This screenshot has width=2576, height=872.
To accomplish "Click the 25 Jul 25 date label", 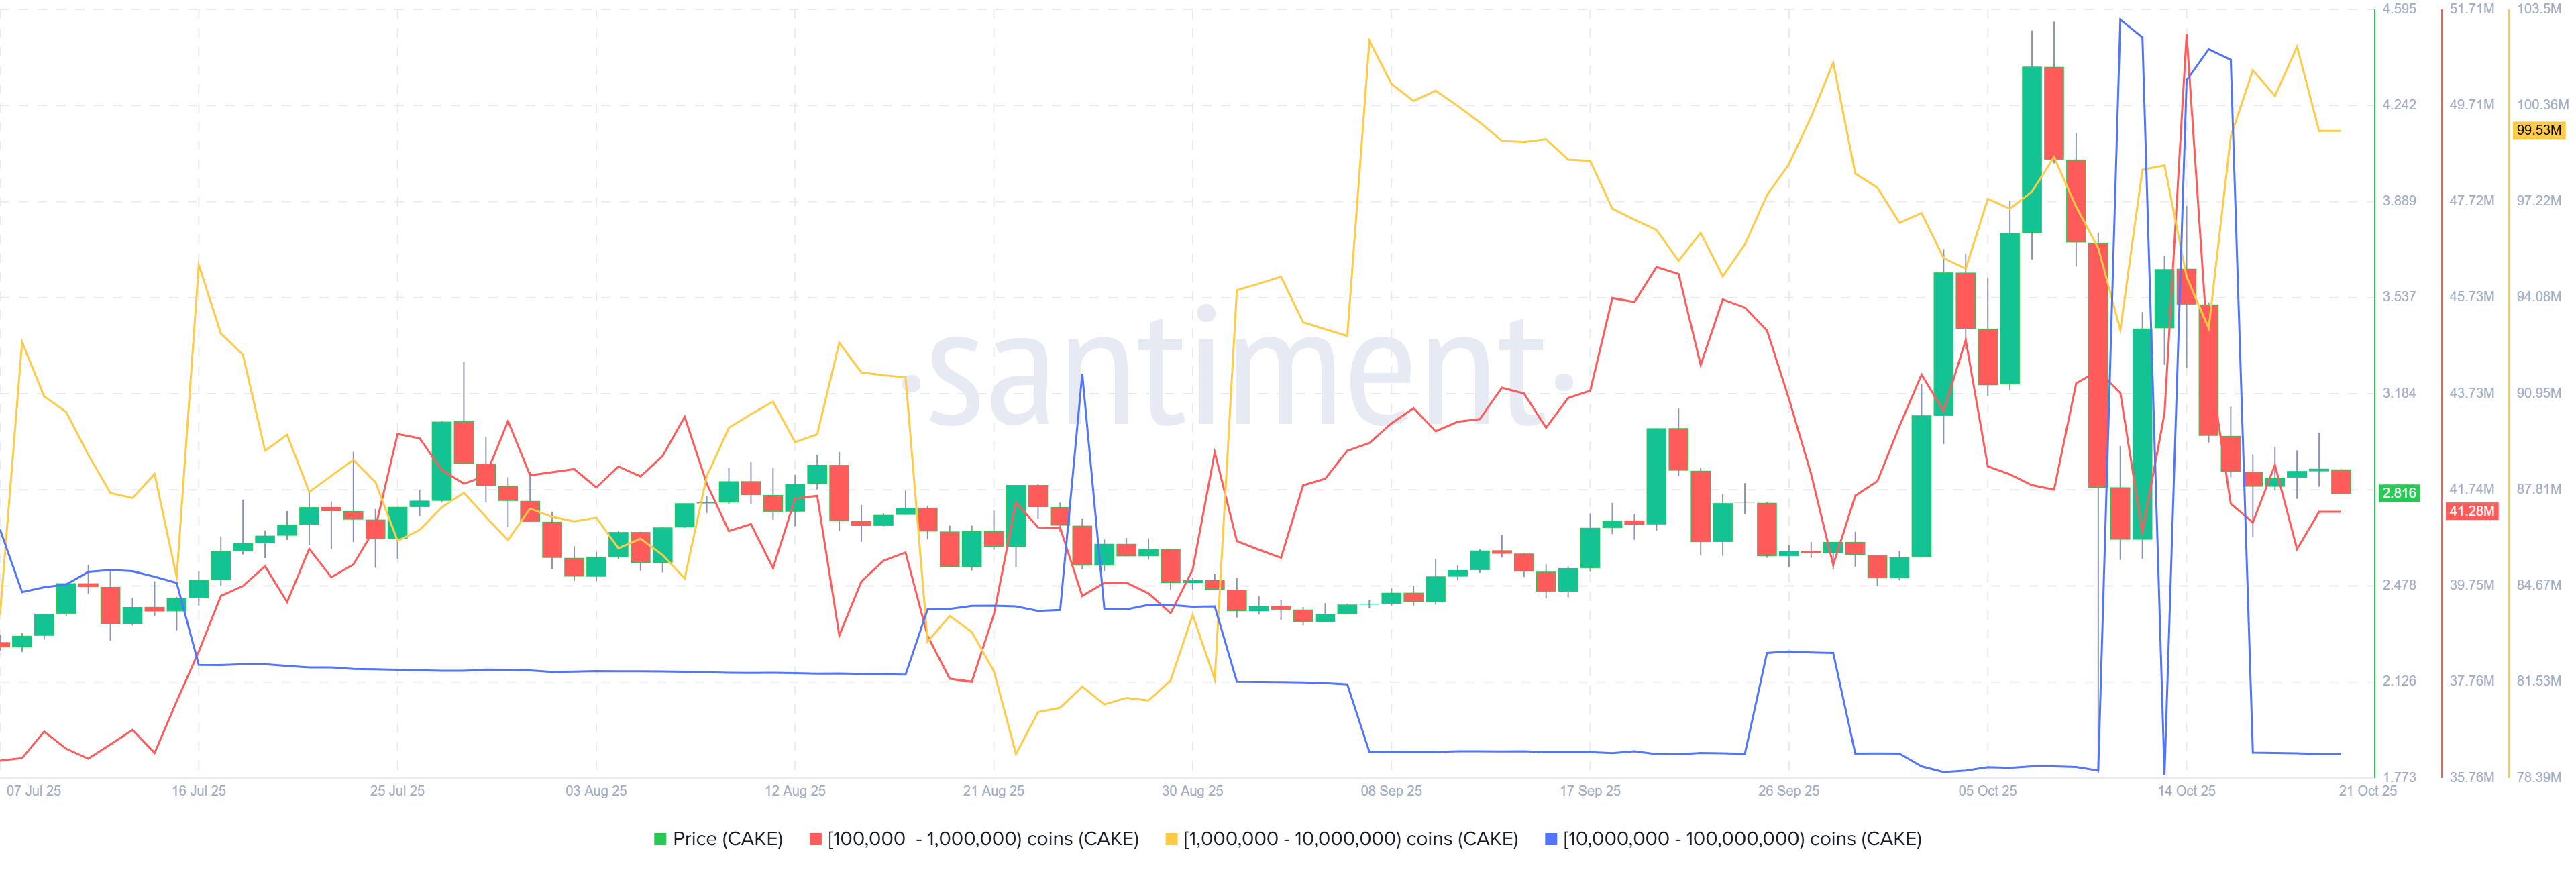I will 397,791.
